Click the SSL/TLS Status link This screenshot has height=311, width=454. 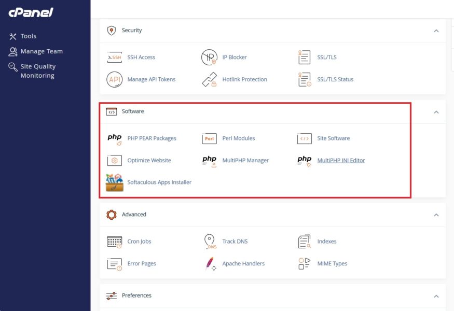[336, 79]
